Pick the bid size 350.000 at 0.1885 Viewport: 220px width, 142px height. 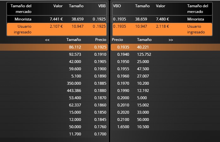(74, 83)
